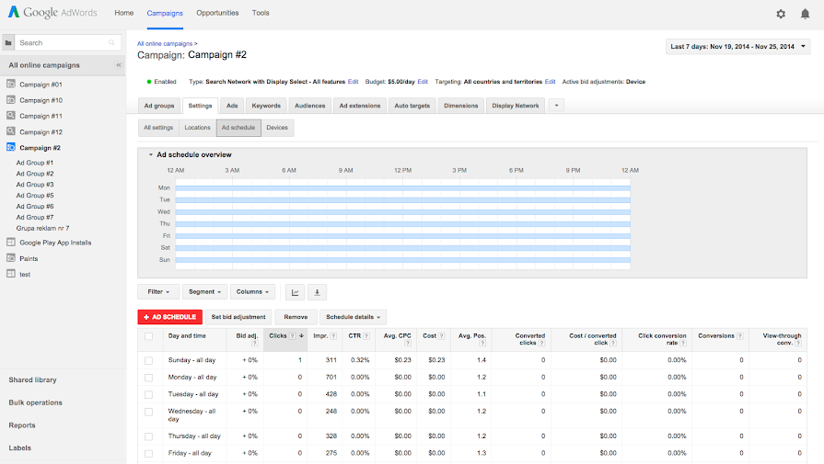Click the Campaign #11 search icon
This screenshot has width=824, height=464.
pyautogui.click(x=10, y=116)
